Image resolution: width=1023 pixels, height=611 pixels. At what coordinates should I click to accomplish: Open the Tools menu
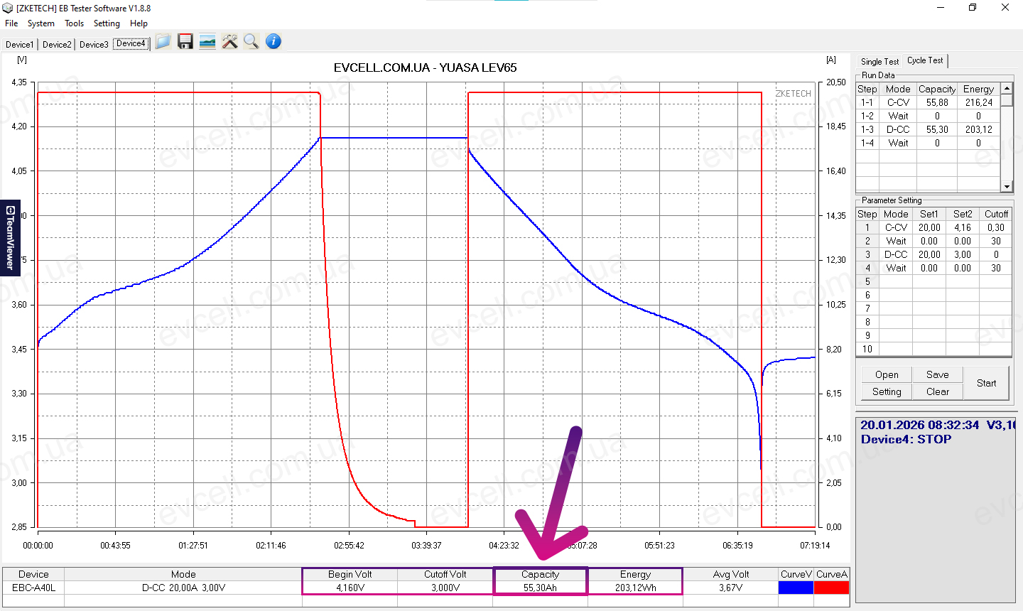74,23
